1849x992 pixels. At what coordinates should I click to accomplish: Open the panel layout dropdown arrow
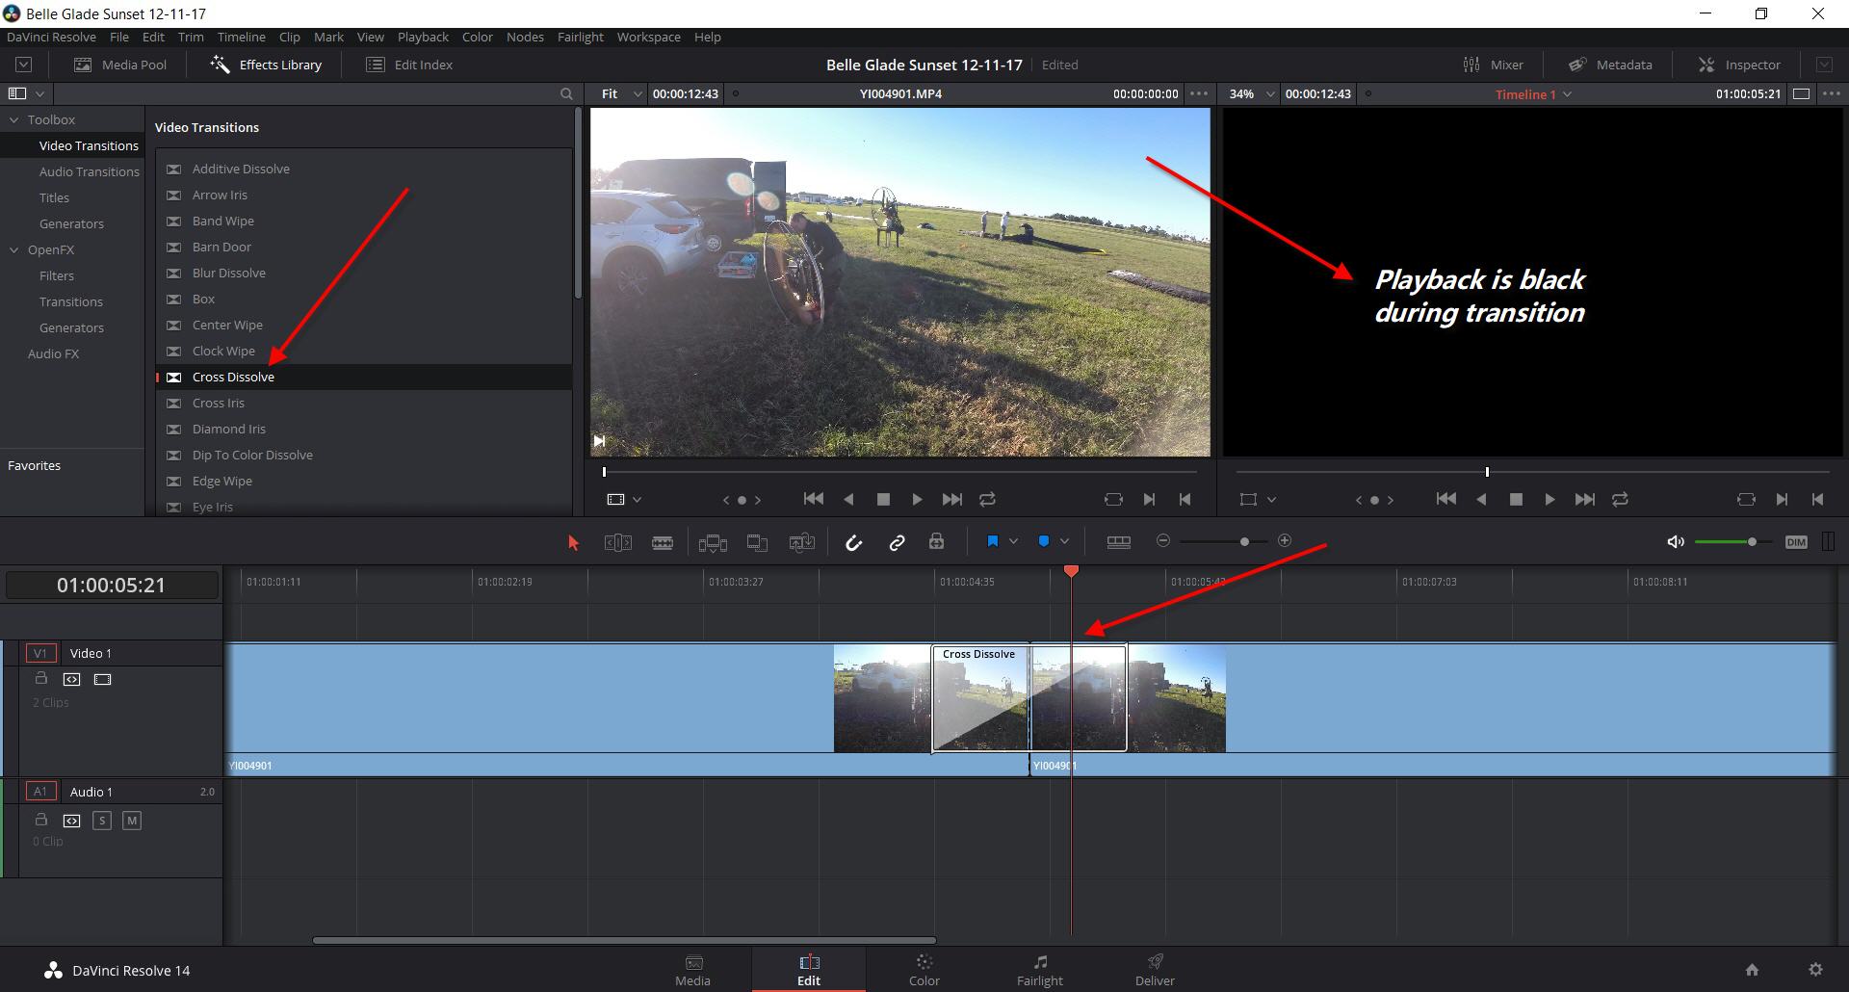pos(39,93)
